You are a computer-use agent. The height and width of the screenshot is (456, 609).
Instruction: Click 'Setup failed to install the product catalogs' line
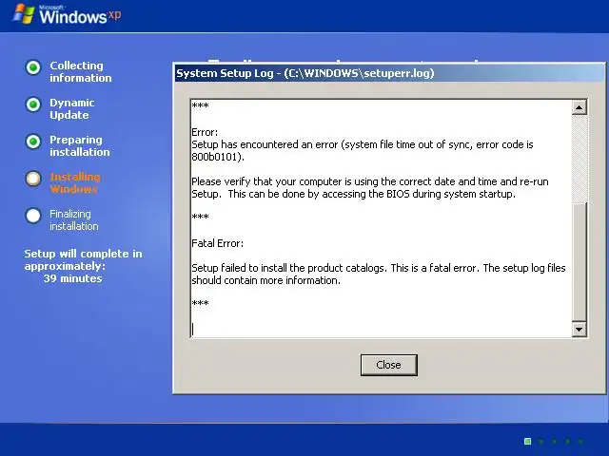tap(379, 268)
